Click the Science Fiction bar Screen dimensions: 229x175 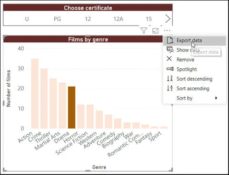point(90,116)
